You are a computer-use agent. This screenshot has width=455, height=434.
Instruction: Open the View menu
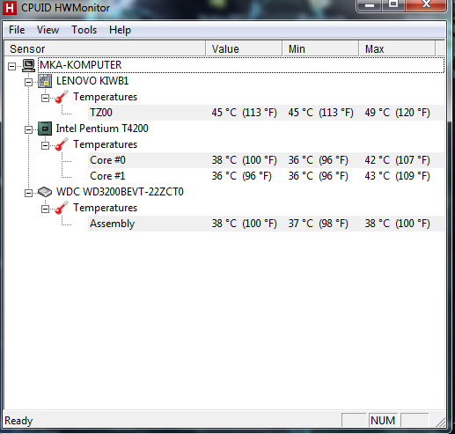48,30
